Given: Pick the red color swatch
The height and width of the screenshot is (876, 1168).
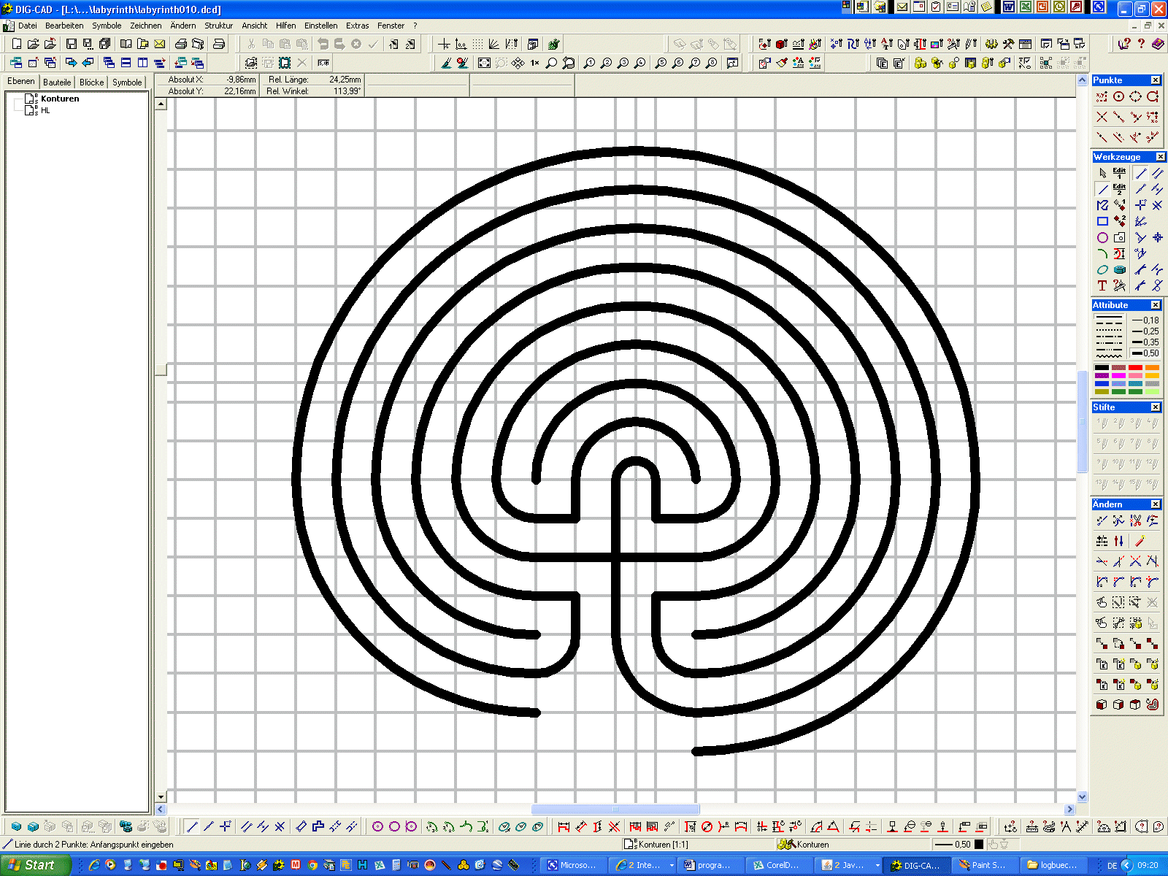Looking at the screenshot, I should pos(1135,368).
